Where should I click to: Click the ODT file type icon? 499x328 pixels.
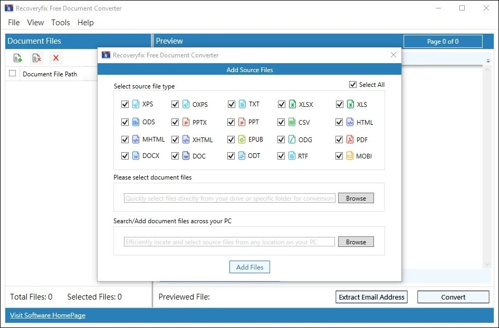click(x=242, y=156)
